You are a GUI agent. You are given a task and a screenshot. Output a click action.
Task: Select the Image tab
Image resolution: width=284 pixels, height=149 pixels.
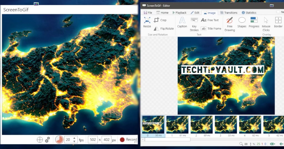[210, 13]
